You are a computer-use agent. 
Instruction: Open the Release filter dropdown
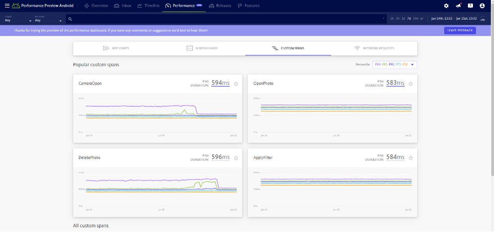48,20
